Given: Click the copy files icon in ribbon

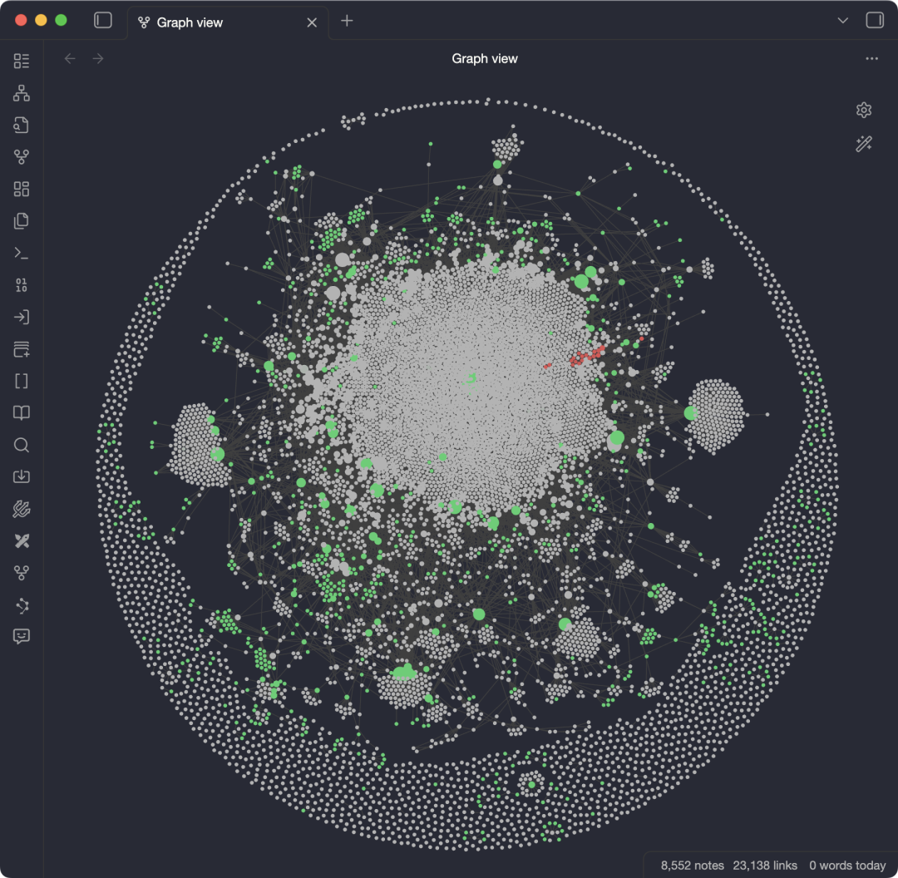Looking at the screenshot, I should pyautogui.click(x=21, y=221).
